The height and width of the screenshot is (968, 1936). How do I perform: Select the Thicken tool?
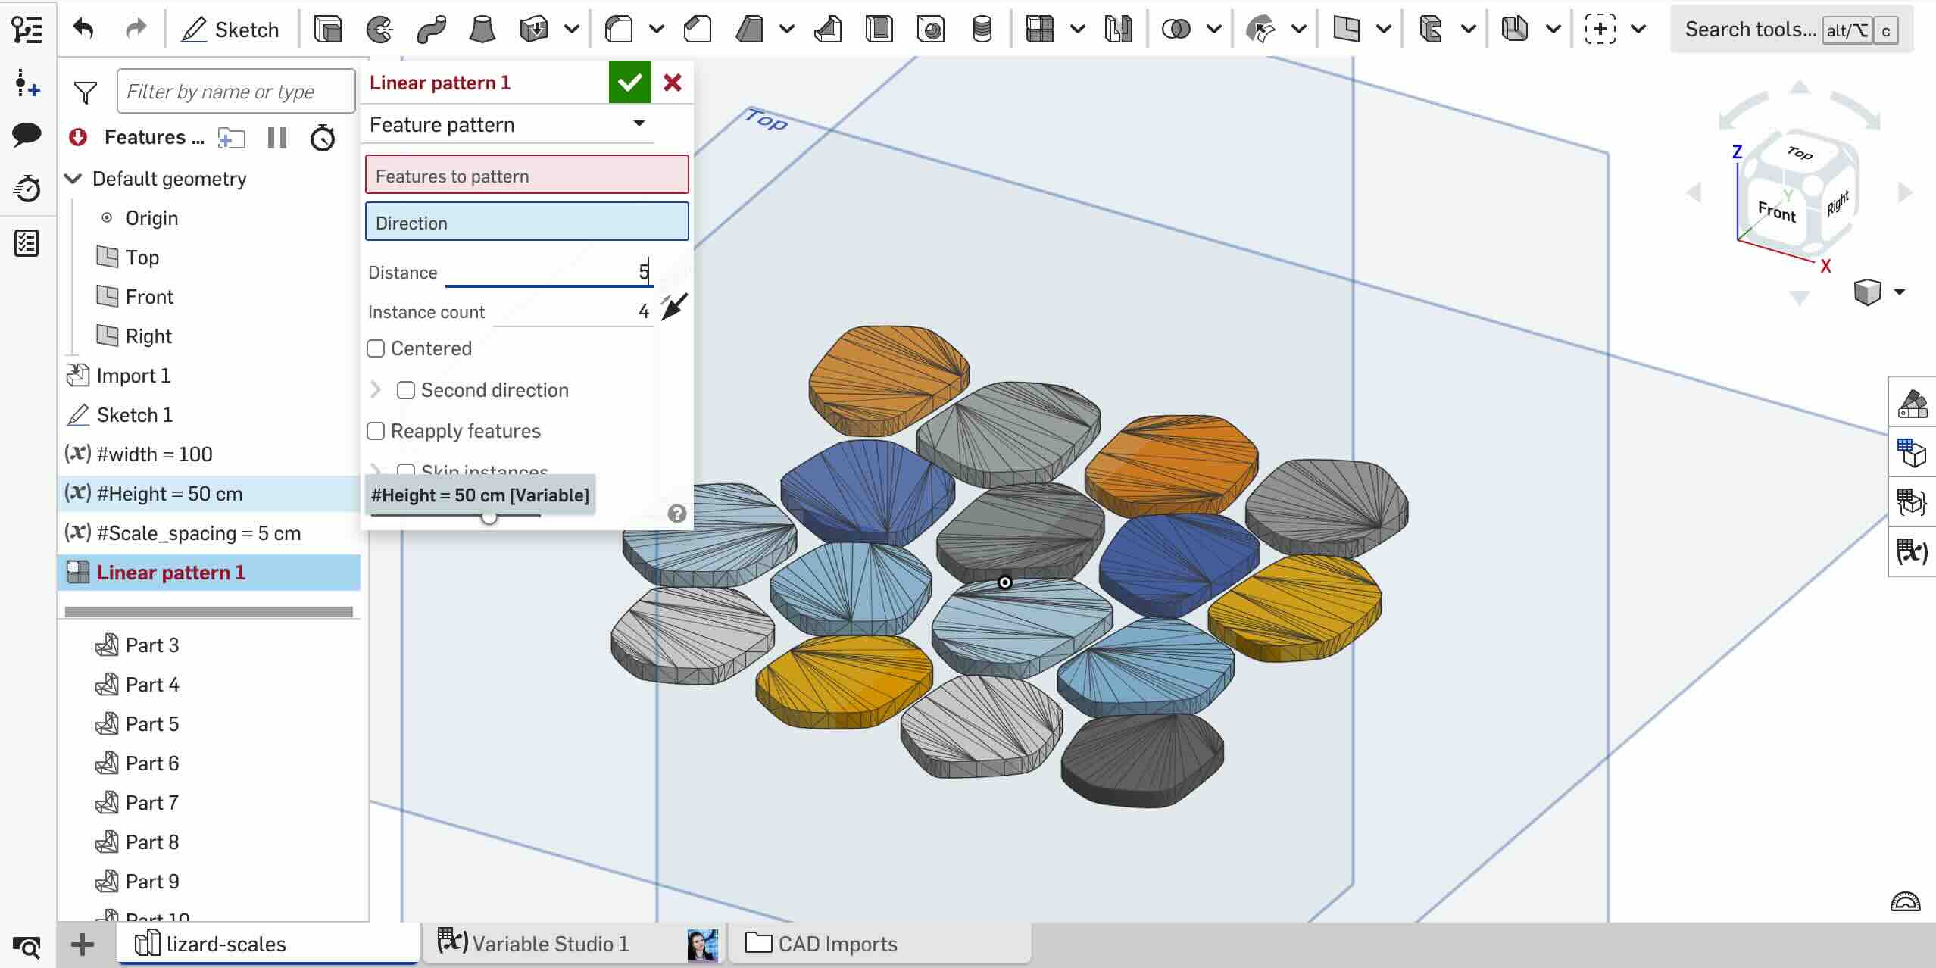click(534, 30)
